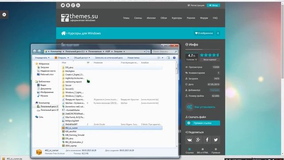Select Сеть in the navigation tree

(41, 117)
